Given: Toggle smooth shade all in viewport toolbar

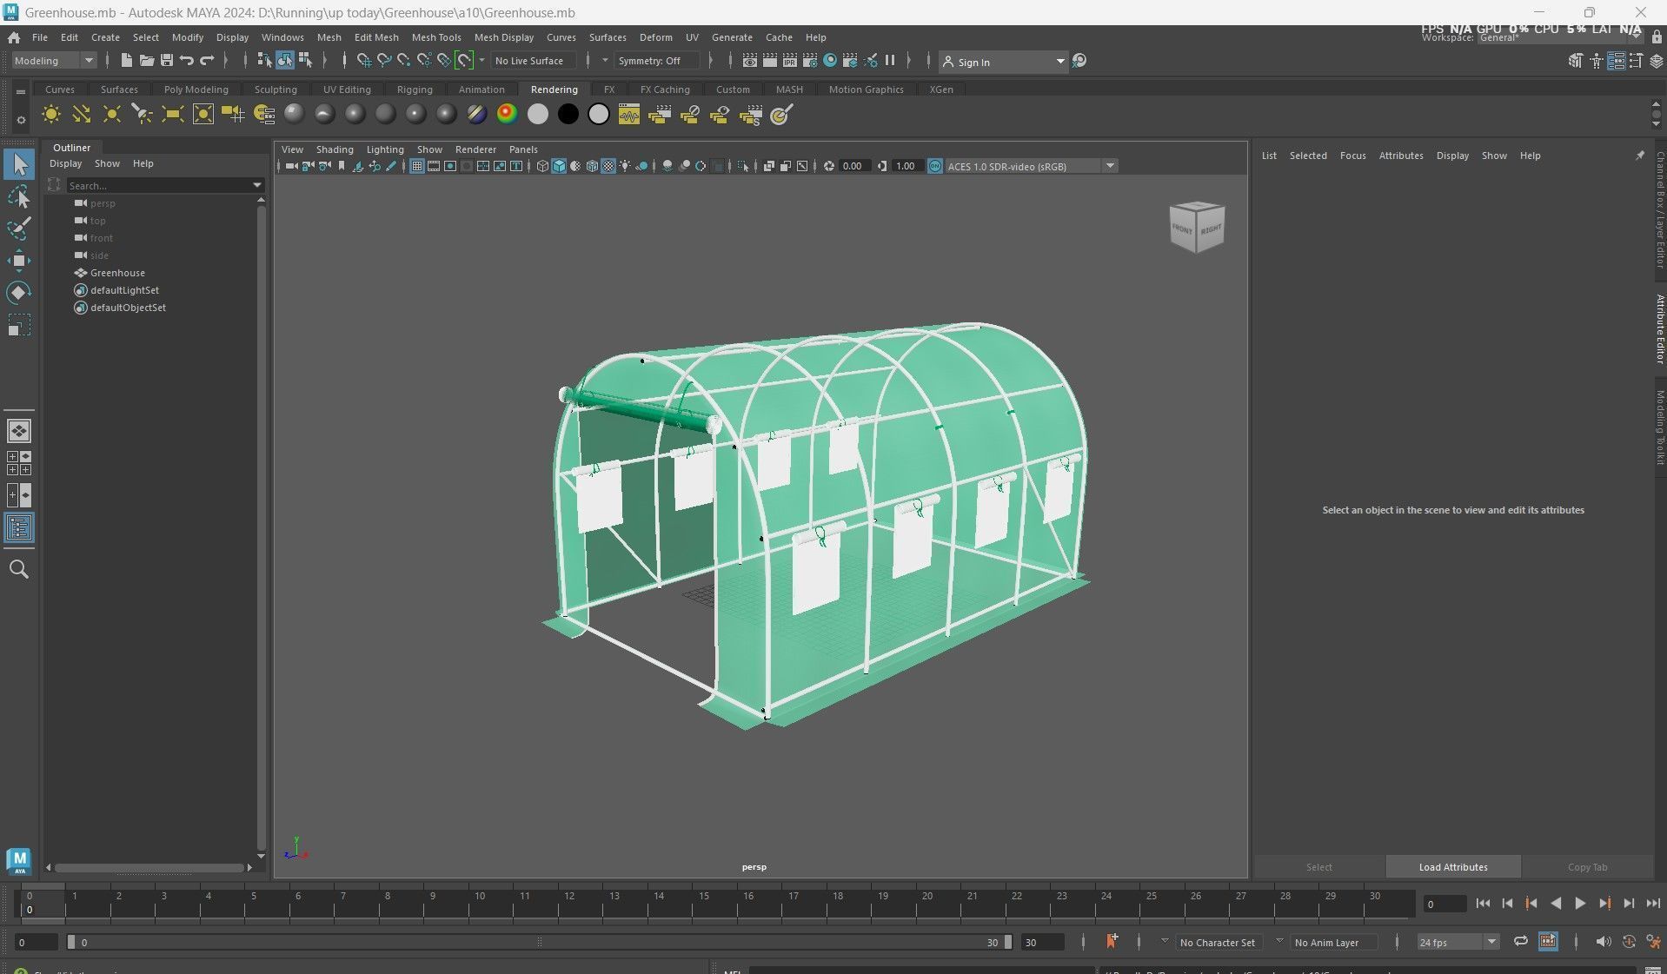Looking at the screenshot, I should tap(559, 166).
